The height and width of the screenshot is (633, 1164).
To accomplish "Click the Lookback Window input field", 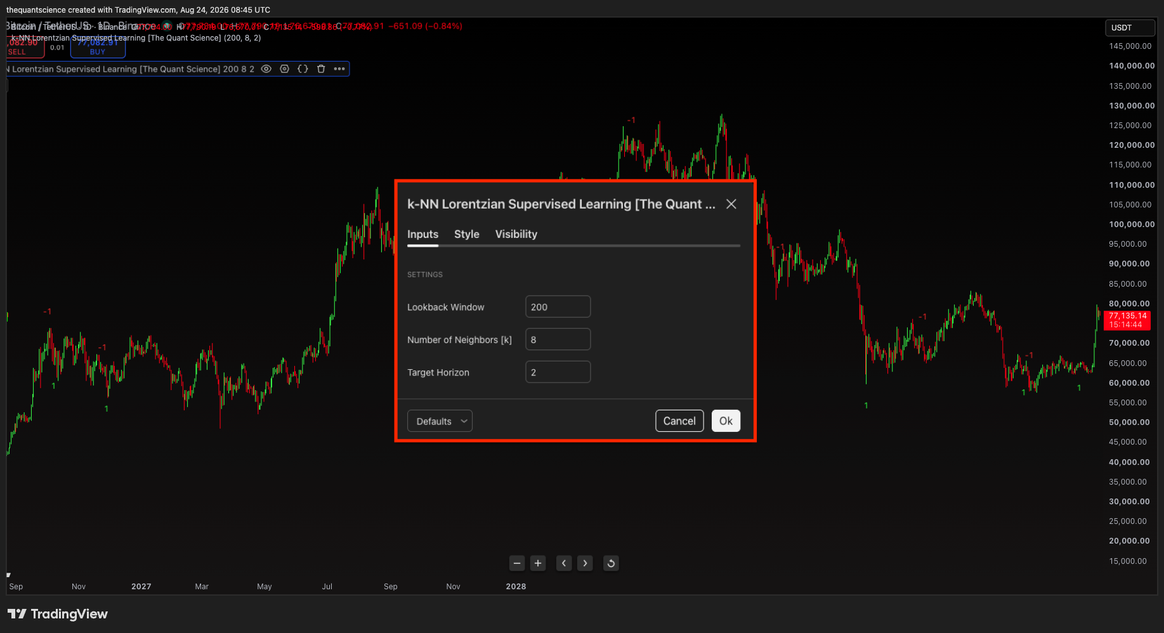I will click(558, 307).
